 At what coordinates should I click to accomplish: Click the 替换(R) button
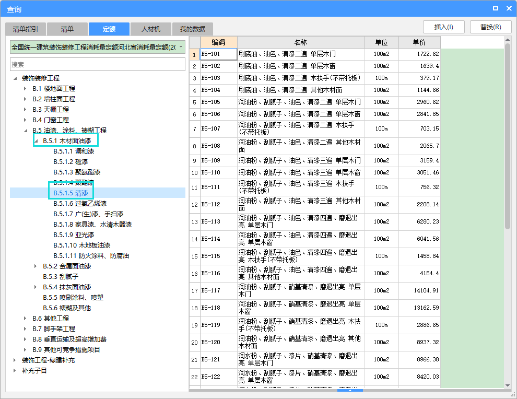tap(490, 27)
